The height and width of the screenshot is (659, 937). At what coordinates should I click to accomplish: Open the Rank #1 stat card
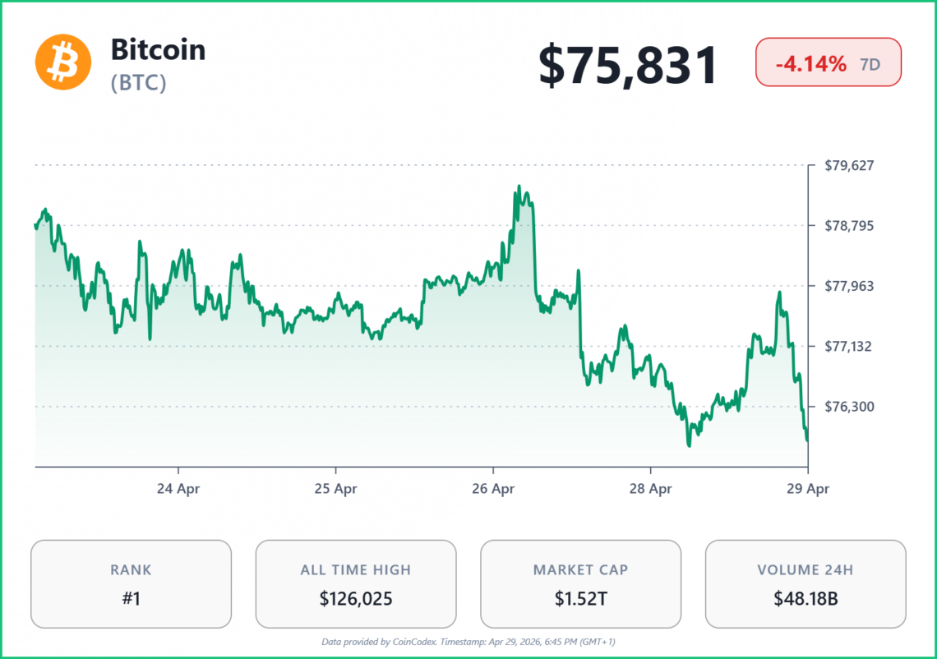[131, 583]
